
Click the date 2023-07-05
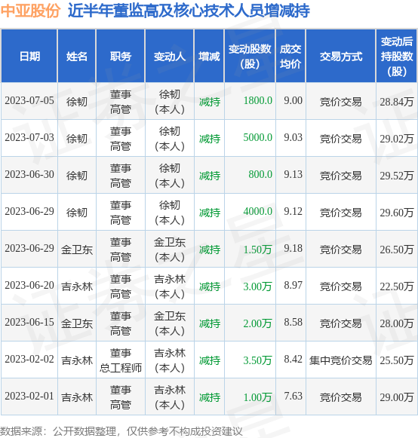29,100
